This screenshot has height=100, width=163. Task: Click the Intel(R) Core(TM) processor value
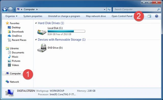click(63, 94)
